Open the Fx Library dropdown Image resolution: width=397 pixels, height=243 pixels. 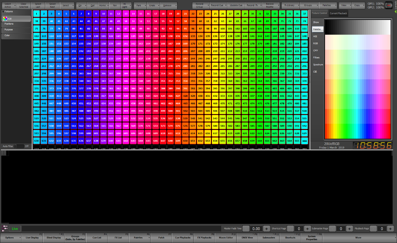click(291, 5)
